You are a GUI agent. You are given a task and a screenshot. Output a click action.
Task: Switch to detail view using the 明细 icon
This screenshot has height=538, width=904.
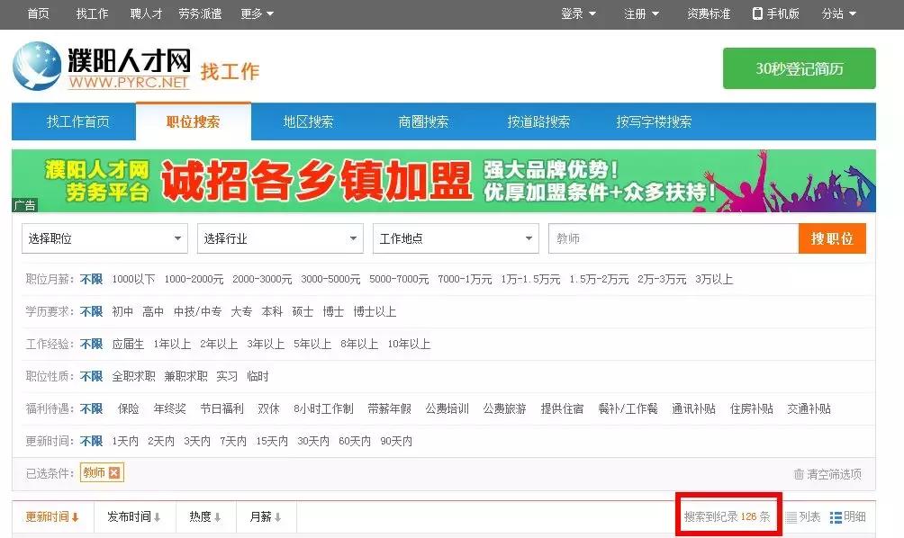(x=837, y=516)
